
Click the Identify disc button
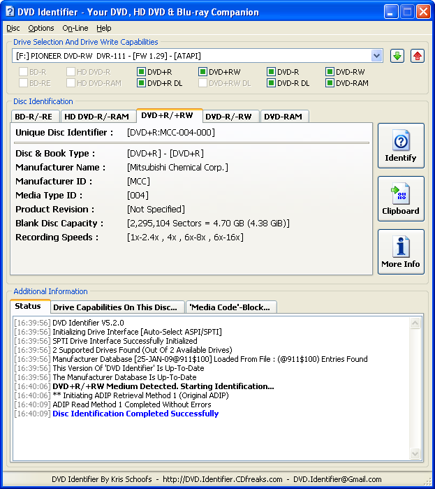pos(401,145)
